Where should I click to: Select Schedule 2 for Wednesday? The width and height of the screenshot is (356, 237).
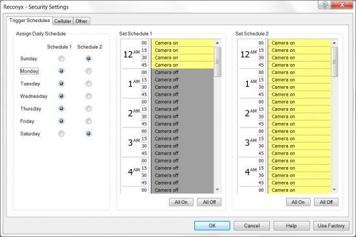pyautogui.click(x=89, y=96)
